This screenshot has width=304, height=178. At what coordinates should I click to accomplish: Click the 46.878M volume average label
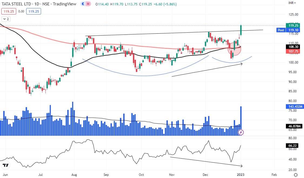293,126
